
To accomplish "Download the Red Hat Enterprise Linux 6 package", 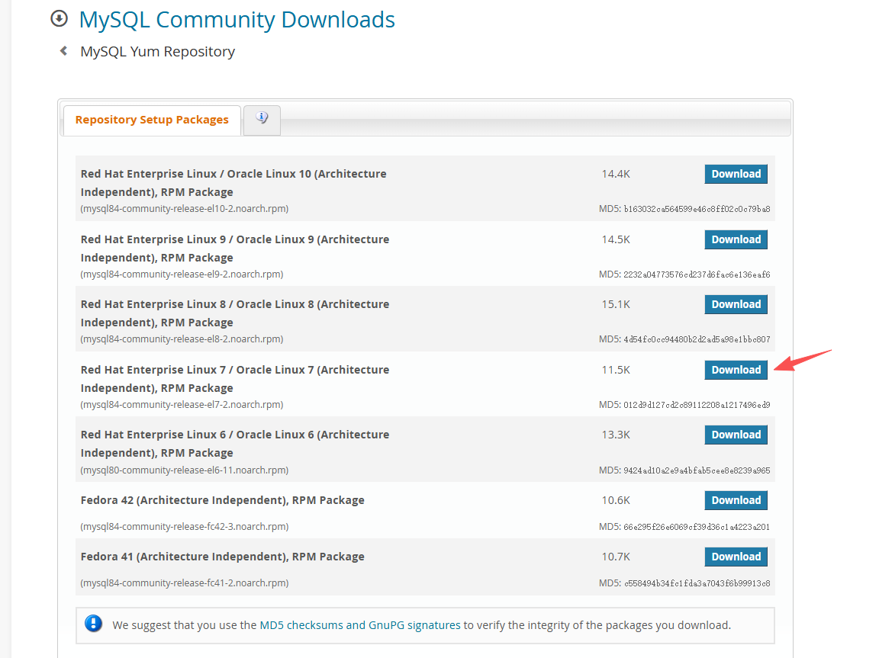I will click(736, 435).
